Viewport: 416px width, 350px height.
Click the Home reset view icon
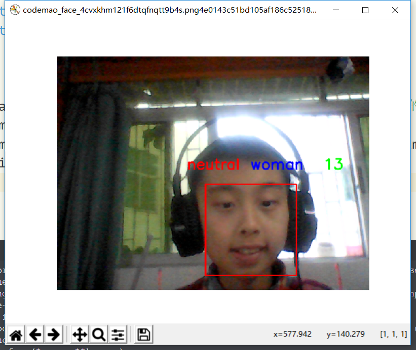coord(16,334)
